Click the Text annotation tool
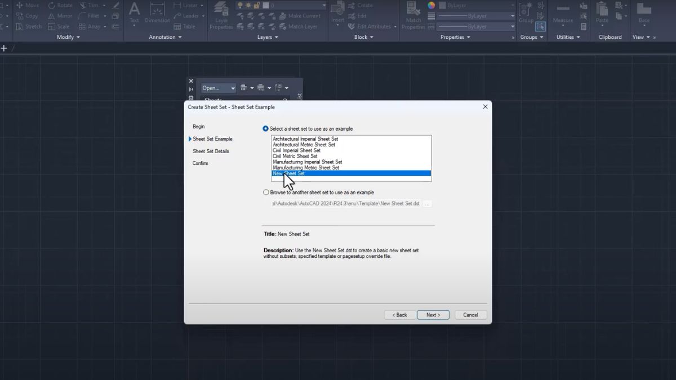The height and width of the screenshot is (380, 676). click(x=134, y=14)
